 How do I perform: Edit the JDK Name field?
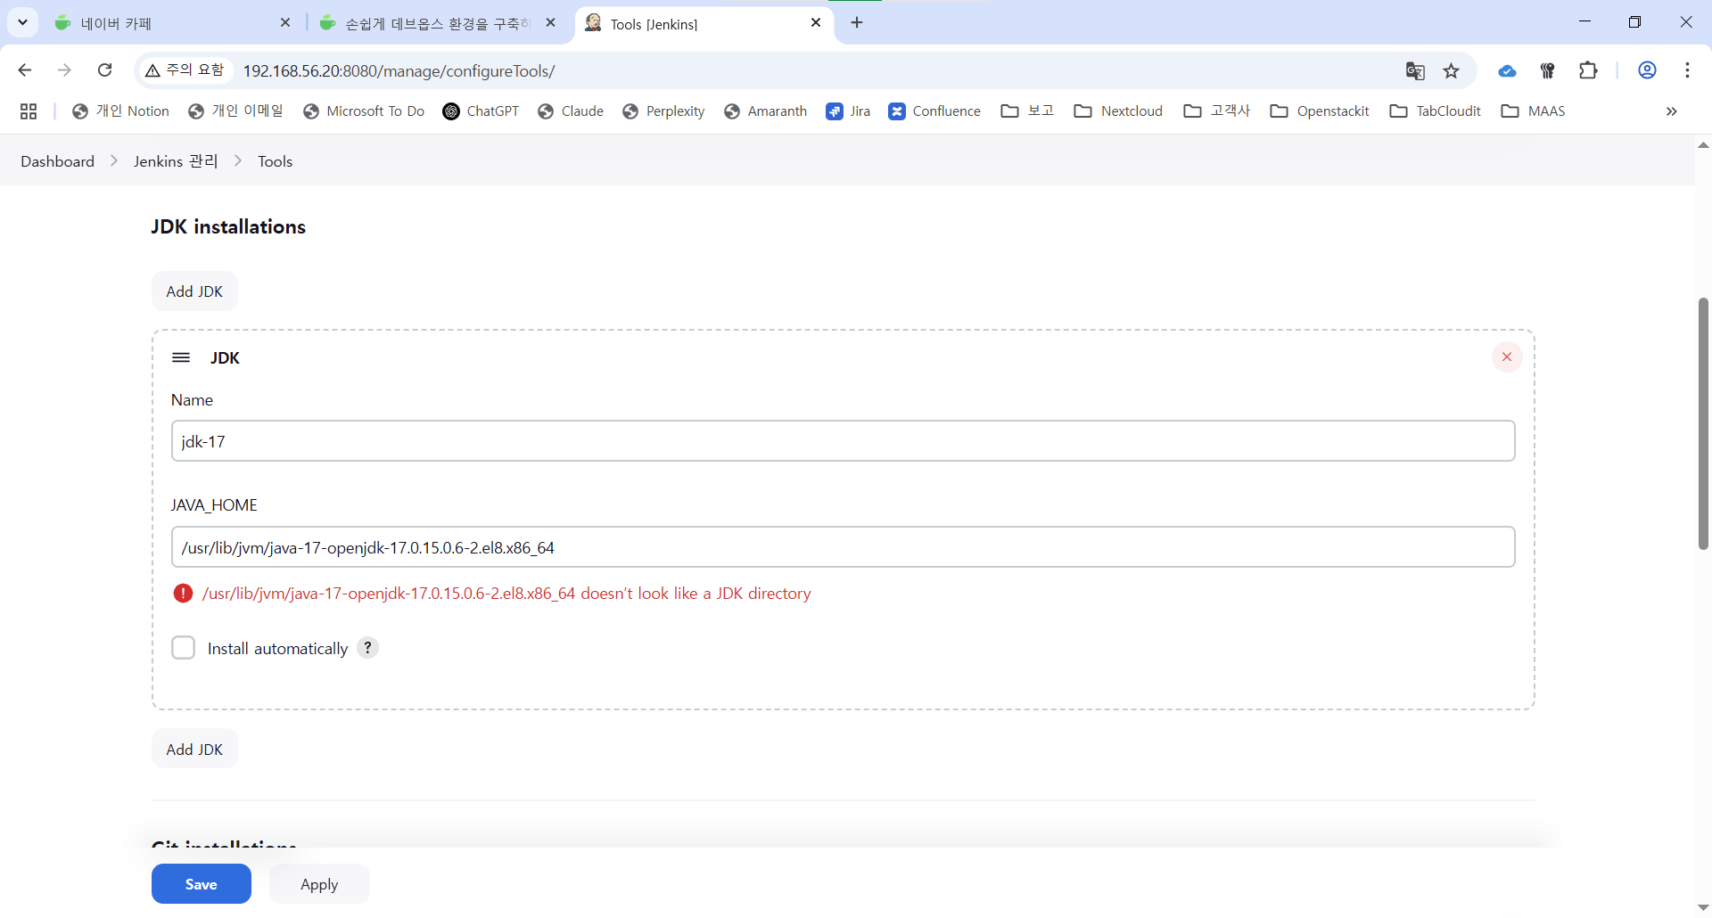843,441
